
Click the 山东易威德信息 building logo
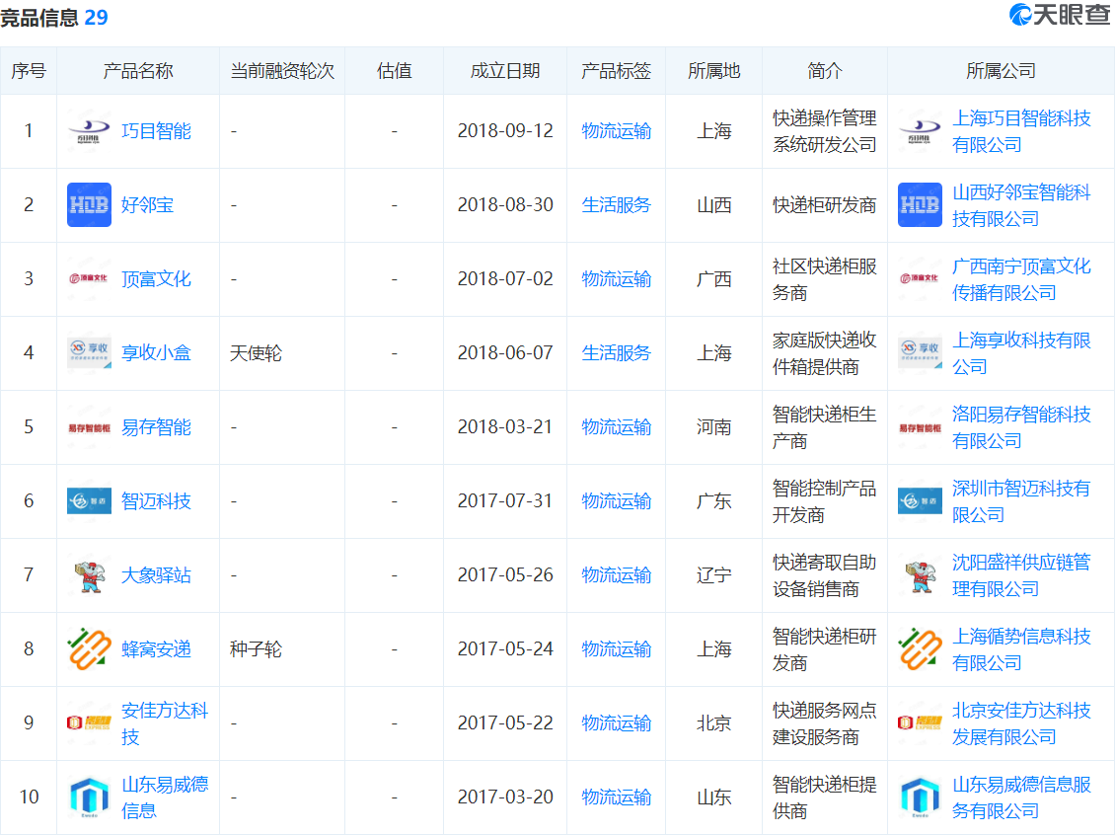[x=89, y=797]
